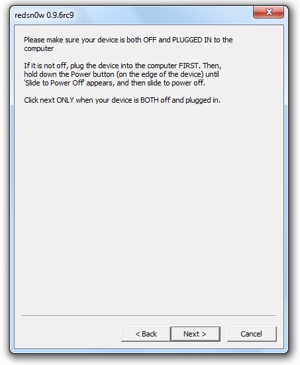Click the word OFF in the first sentence
Viewport: 300px width, 365px height.
(150, 40)
